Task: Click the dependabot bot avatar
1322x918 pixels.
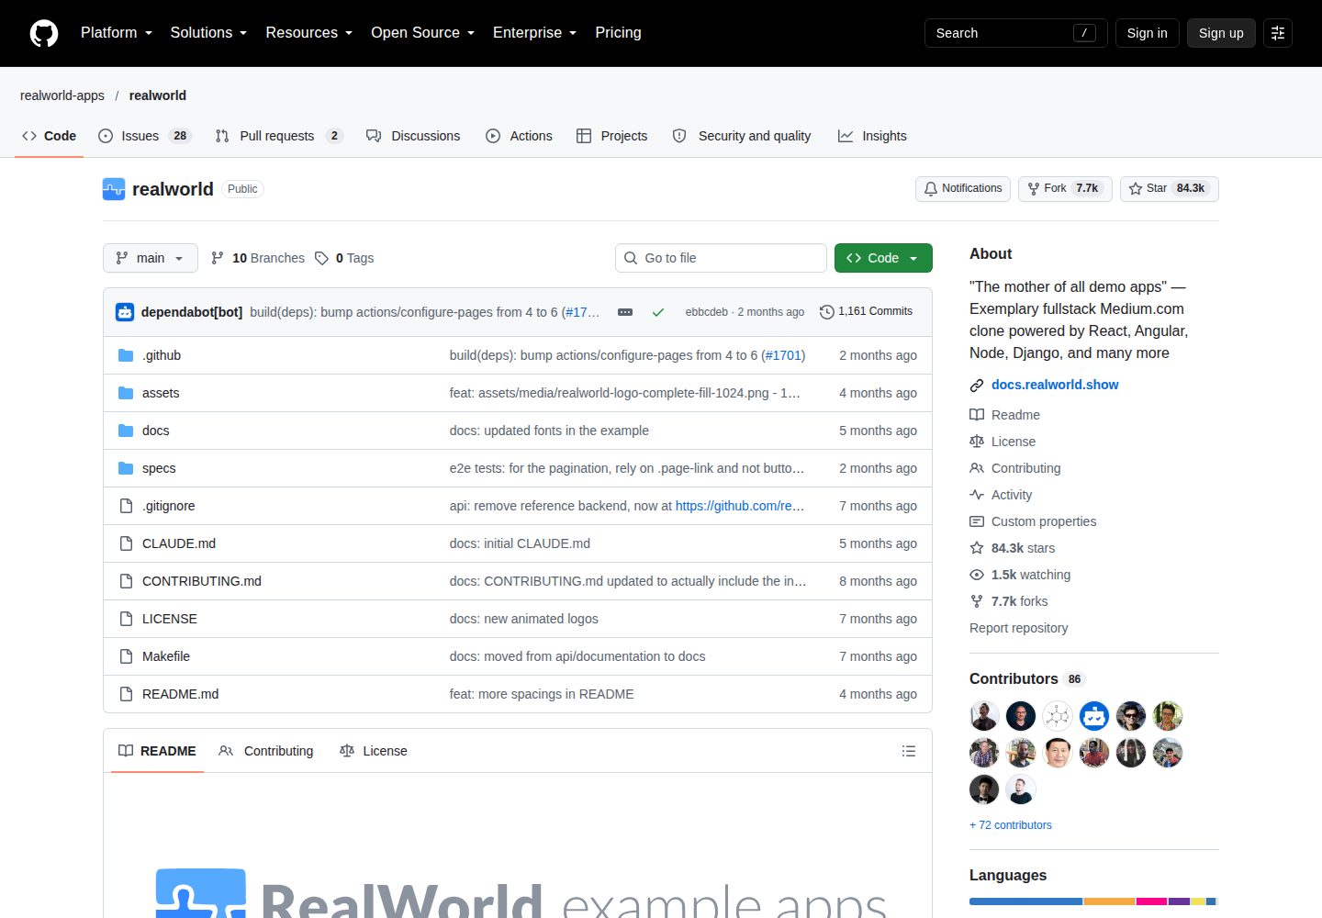Action: tap(125, 312)
